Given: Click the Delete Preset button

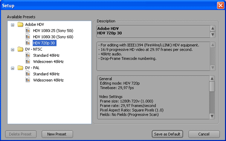Looking at the screenshot, I should [x=21, y=134].
